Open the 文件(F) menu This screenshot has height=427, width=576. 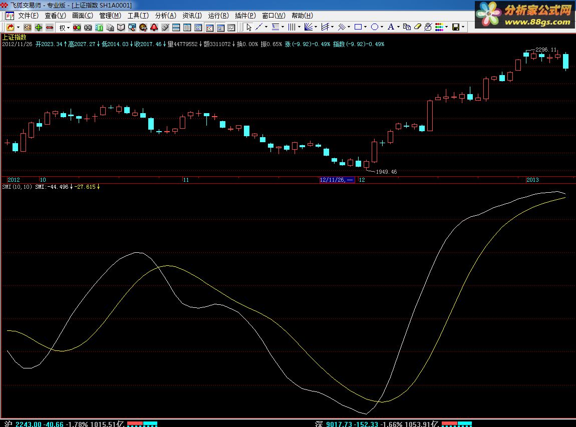point(28,16)
